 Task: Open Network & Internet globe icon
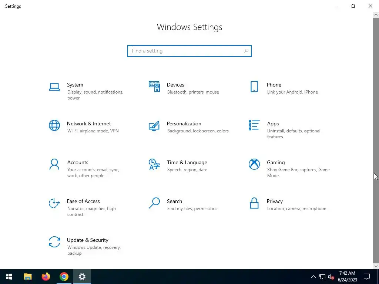pos(54,125)
